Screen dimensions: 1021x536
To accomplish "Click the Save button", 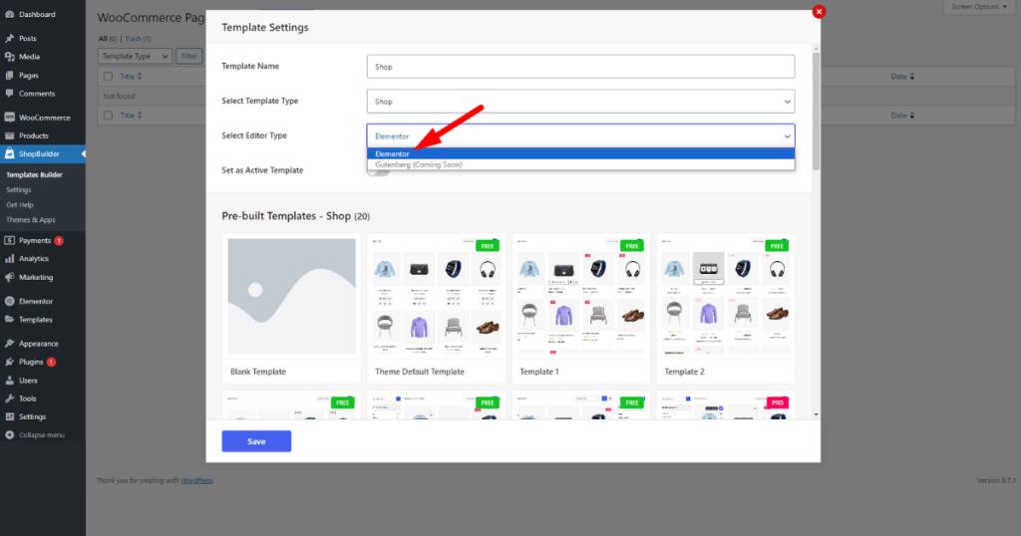I will coord(256,441).
